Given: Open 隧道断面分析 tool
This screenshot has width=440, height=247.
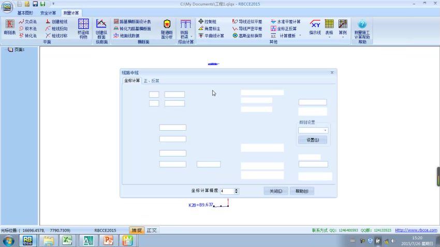Looking at the screenshot, I should 167,28.
